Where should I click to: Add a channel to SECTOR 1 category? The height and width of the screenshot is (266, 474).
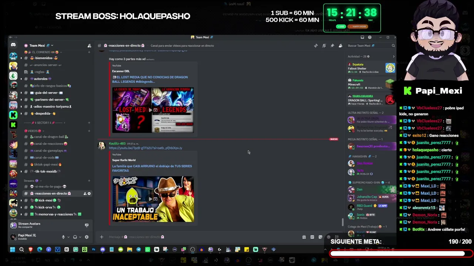tap(89, 123)
